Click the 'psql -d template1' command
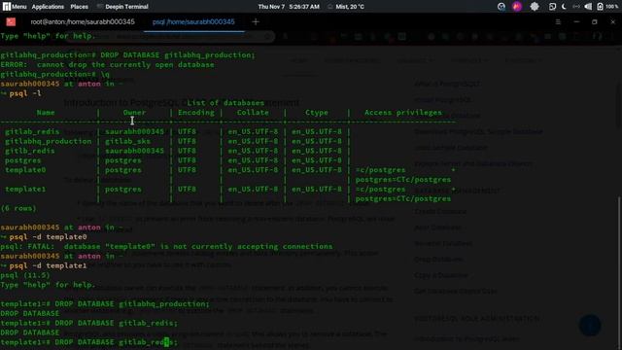Image resolution: width=622 pixels, height=350 pixels. (x=48, y=265)
